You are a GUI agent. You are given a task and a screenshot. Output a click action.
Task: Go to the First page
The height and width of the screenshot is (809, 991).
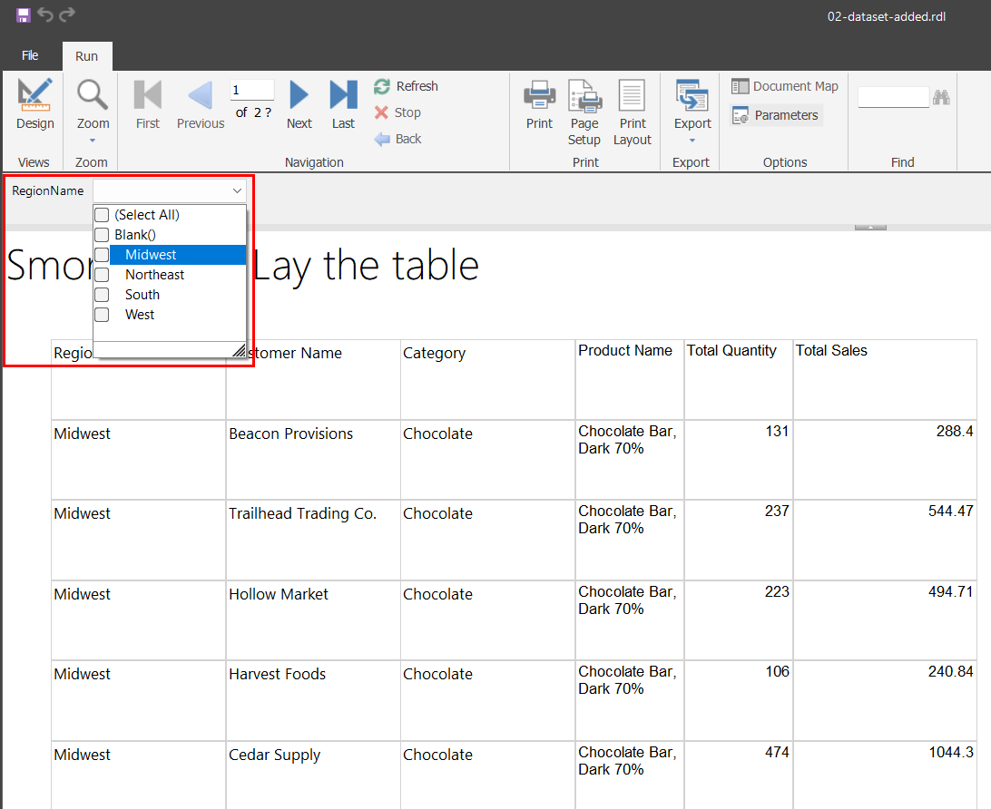pos(148,104)
